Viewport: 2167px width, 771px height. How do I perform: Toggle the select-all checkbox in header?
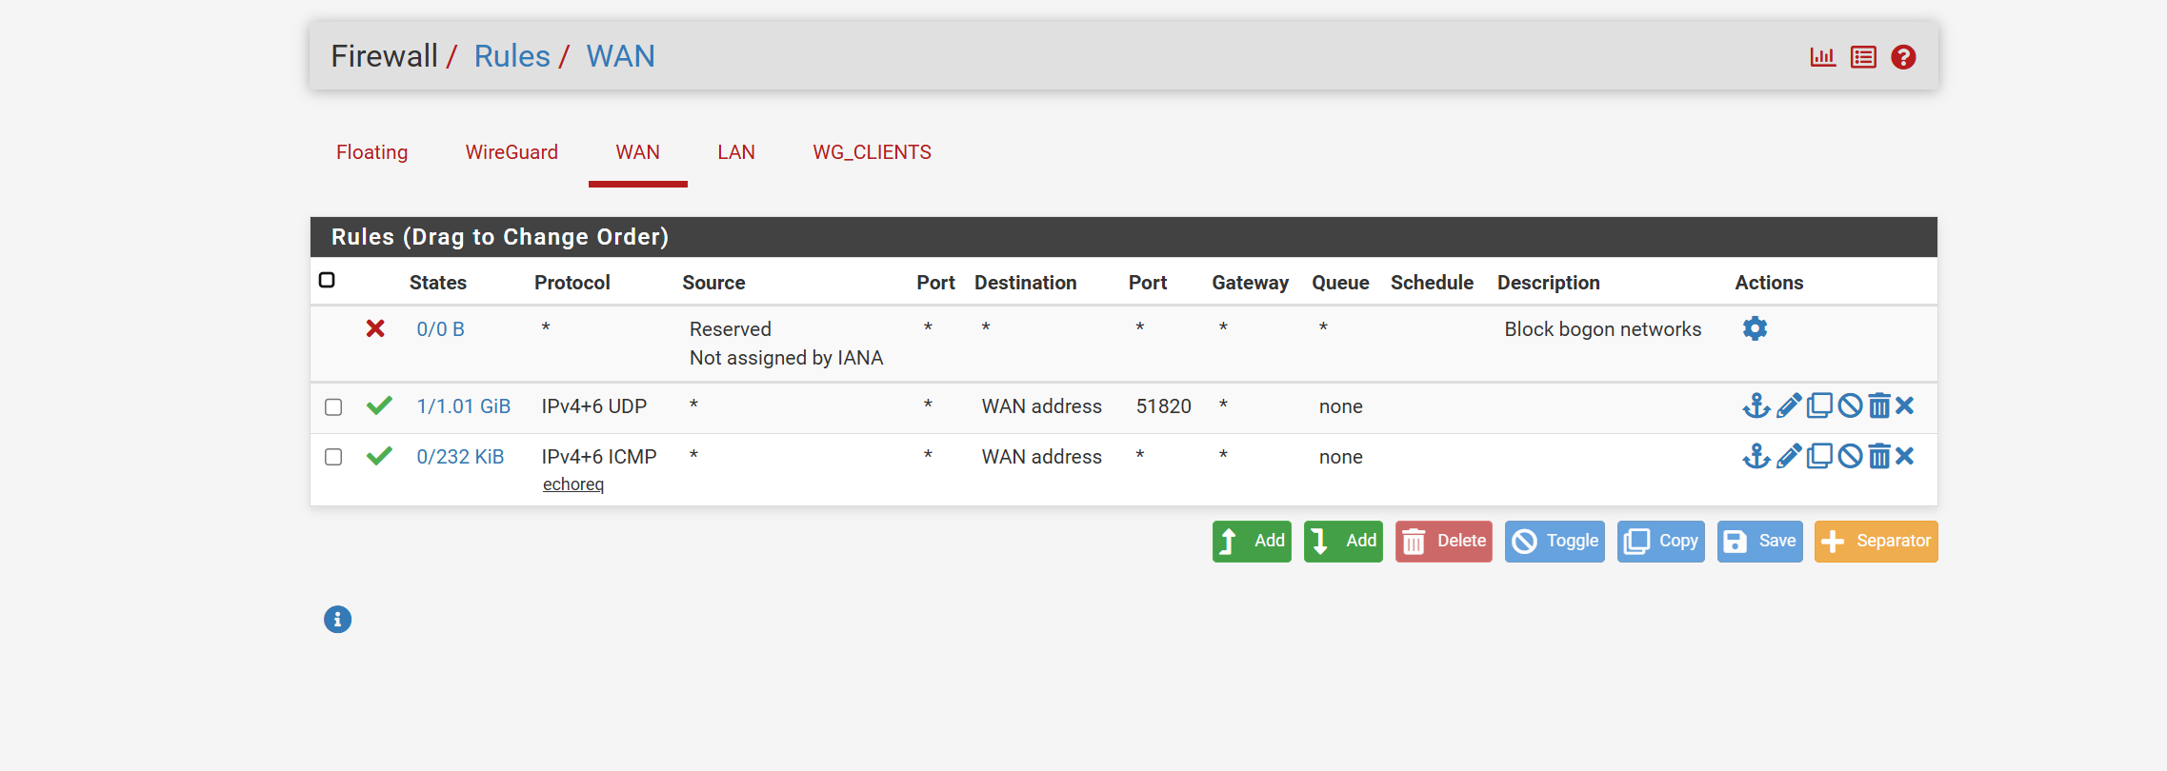(x=327, y=280)
